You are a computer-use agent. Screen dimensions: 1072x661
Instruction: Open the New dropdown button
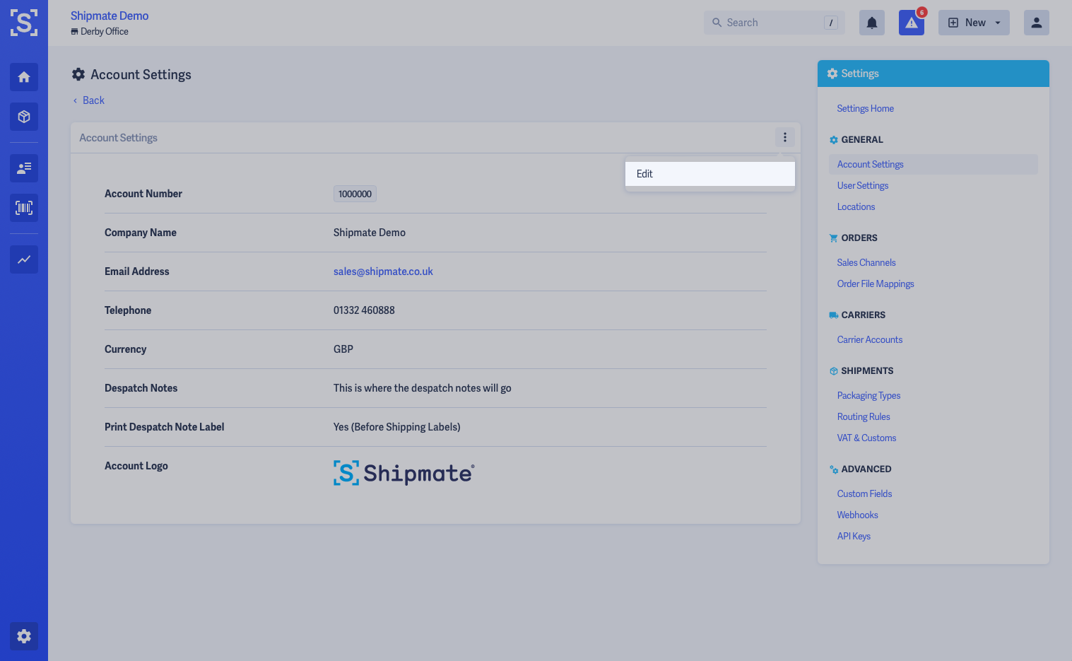[974, 23]
